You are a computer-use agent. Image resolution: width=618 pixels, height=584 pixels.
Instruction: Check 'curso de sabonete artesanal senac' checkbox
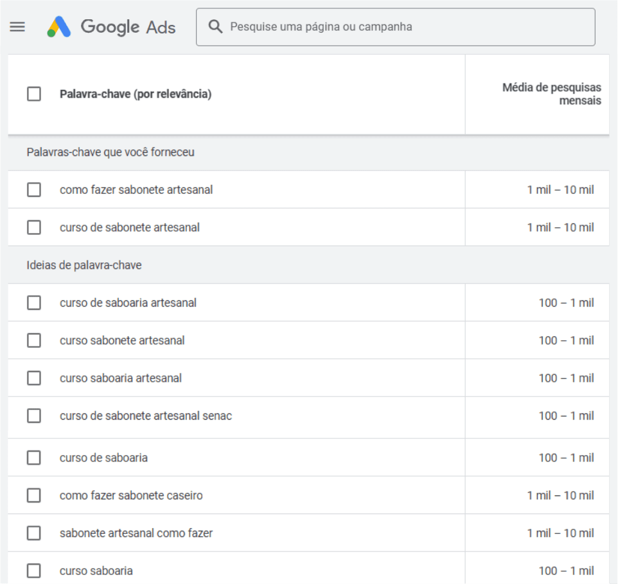click(34, 416)
